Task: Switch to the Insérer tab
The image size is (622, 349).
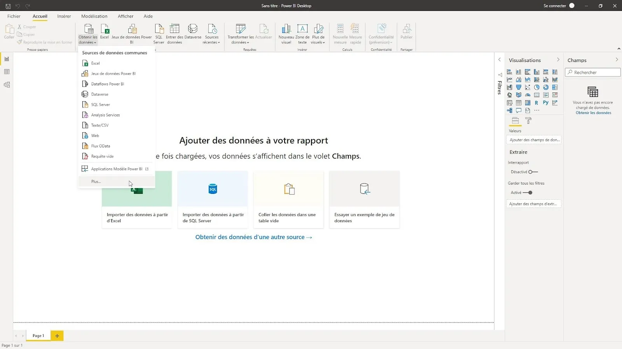Action: 64,16
